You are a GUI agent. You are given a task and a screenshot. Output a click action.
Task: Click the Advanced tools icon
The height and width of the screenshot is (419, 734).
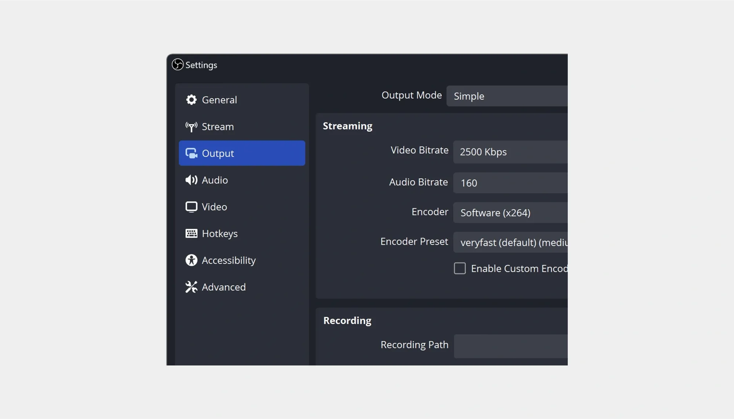pyautogui.click(x=191, y=287)
